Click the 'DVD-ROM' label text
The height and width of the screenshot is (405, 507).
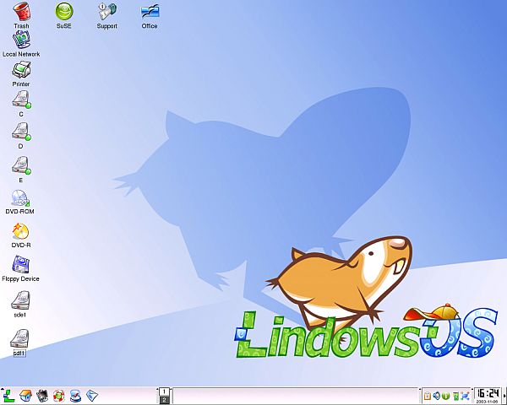(x=20, y=212)
